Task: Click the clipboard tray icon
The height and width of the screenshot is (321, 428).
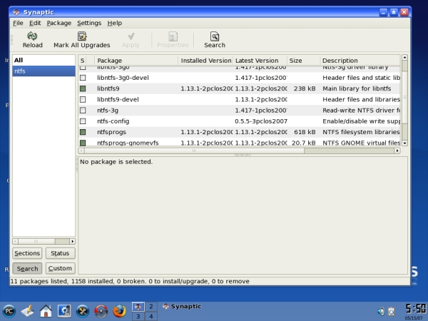Action: click(391, 311)
